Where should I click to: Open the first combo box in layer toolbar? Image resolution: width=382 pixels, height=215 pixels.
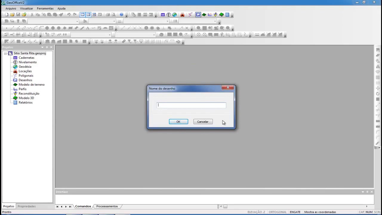click(53, 21)
